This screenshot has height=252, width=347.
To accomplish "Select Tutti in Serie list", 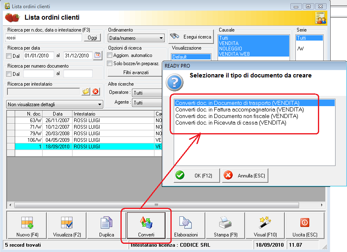I will (309, 38).
